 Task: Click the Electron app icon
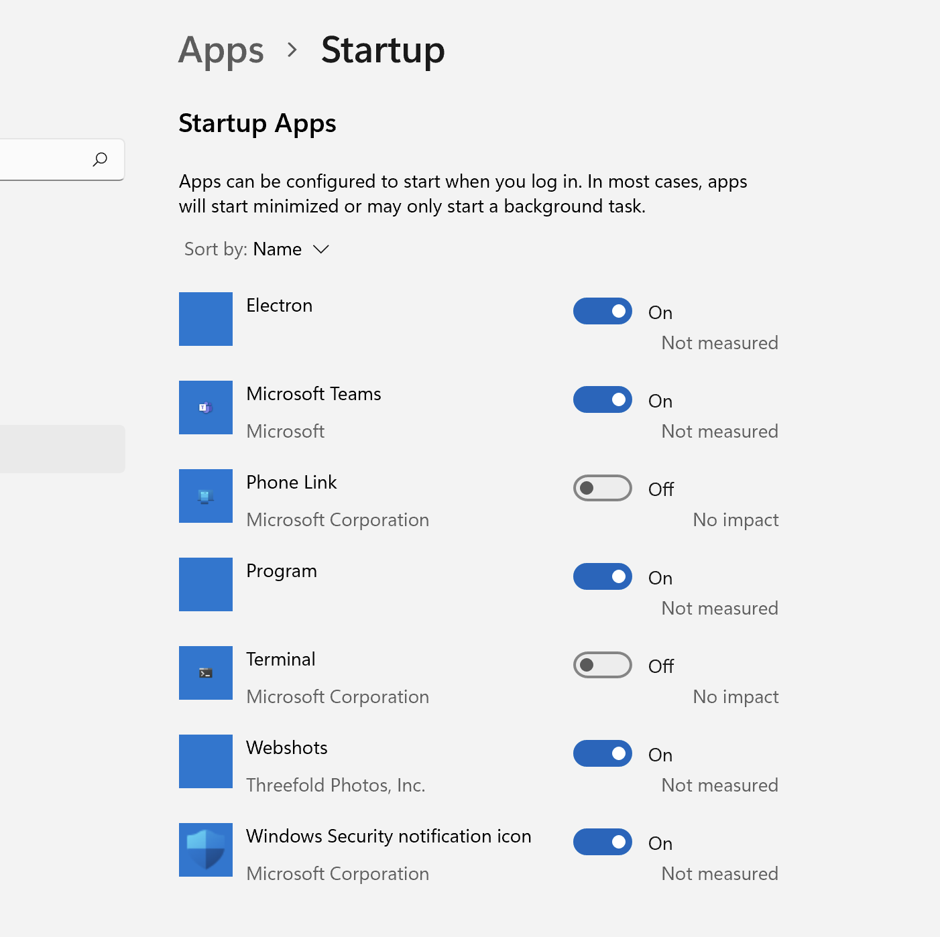[206, 319]
